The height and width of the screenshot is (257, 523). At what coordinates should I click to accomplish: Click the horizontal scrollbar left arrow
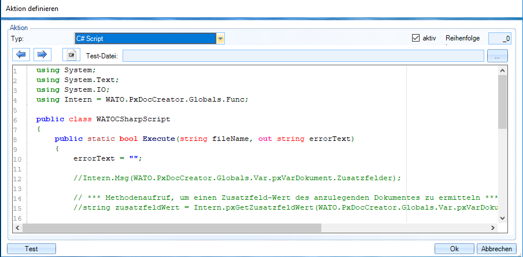pyautogui.click(x=17, y=227)
